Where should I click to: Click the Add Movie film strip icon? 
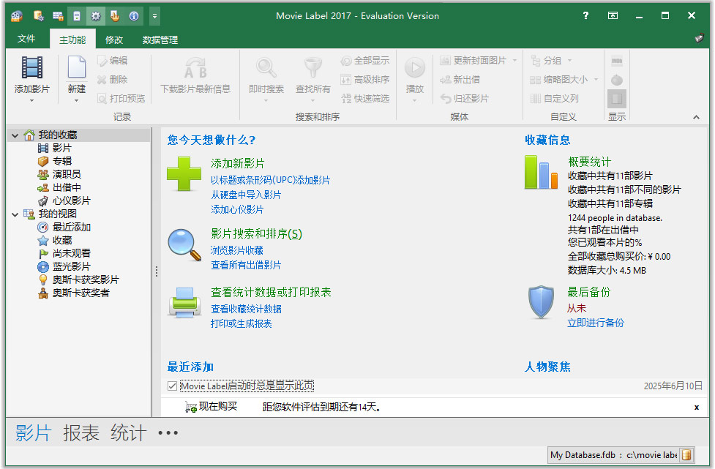click(x=32, y=67)
